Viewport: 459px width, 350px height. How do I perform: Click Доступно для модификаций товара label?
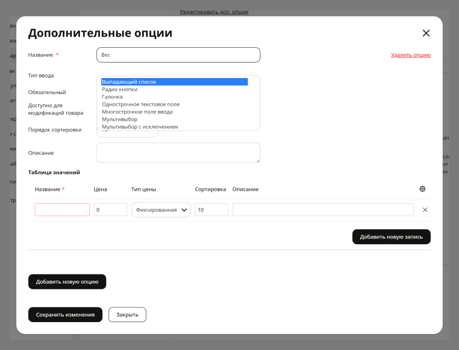coord(56,109)
